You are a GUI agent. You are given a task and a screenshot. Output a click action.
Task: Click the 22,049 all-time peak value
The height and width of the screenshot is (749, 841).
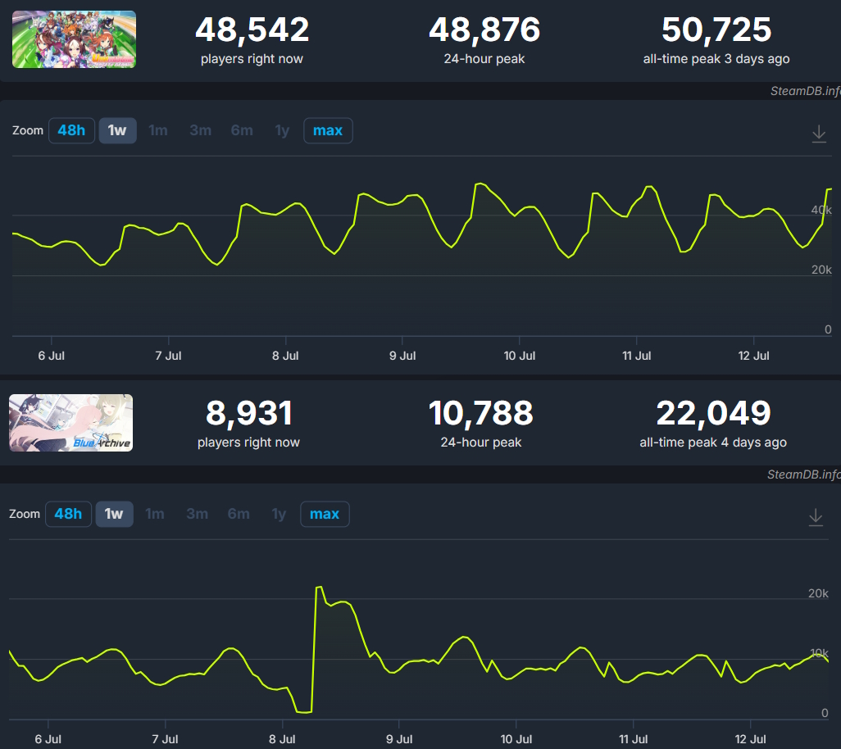click(713, 413)
